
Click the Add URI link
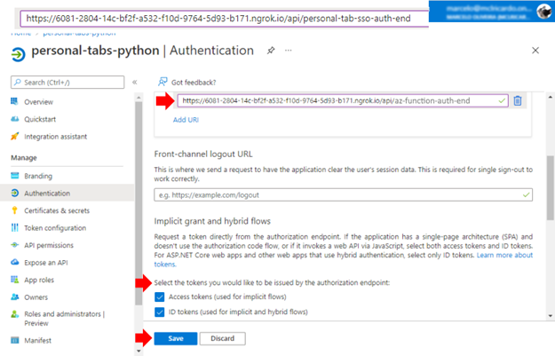pos(186,120)
